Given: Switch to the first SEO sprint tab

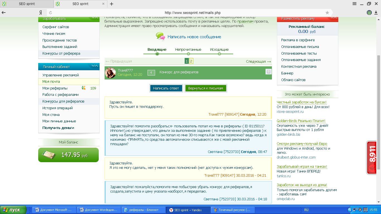Looking at the screenshot, I should click(x=27, y=4).
